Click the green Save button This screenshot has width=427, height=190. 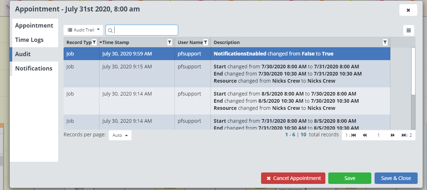(349, 178)
